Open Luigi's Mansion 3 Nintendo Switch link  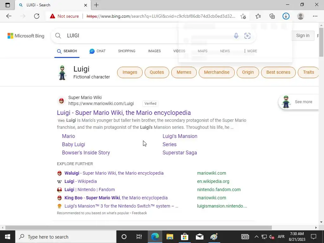point(121,206)
